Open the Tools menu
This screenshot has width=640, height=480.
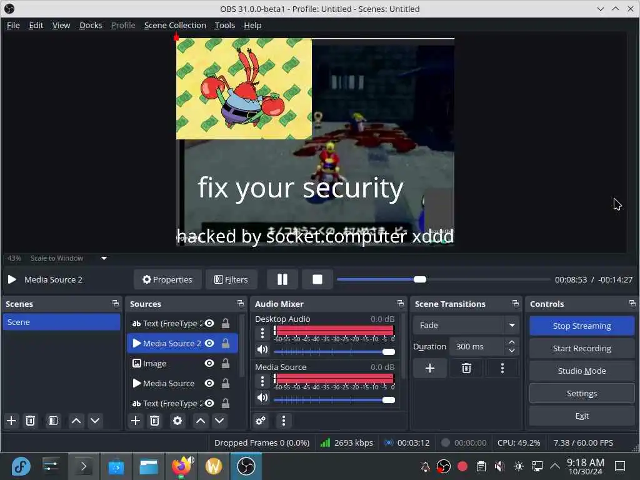pos(225,25)
